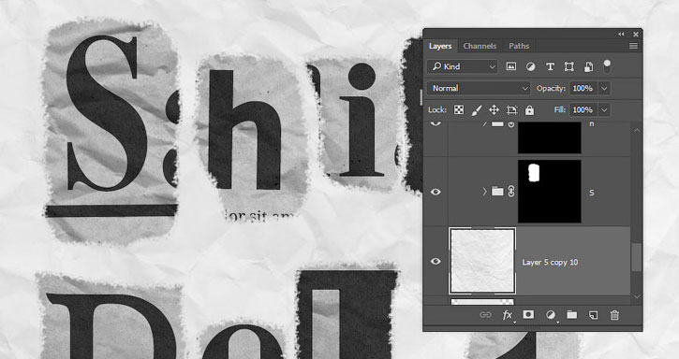Open the Fill slider dropdown arrow
The height and width of the screenshot is (359, 679).
pyautogui.click(x=604, y=110)
